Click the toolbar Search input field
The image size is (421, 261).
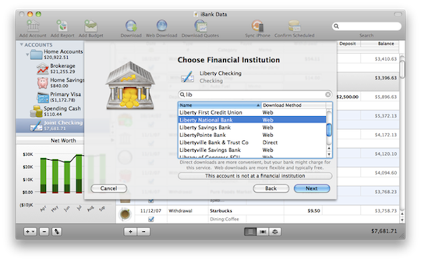click(x=367, y=26)
